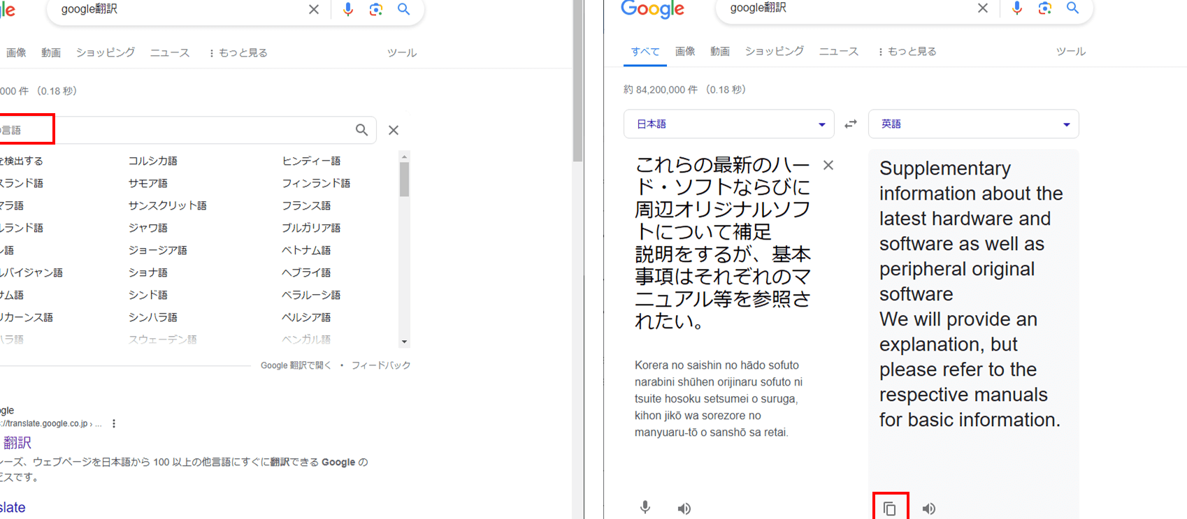Choose コルシカ語 from language list
This screenshot has width=1187, height=519.
point(153,161)
